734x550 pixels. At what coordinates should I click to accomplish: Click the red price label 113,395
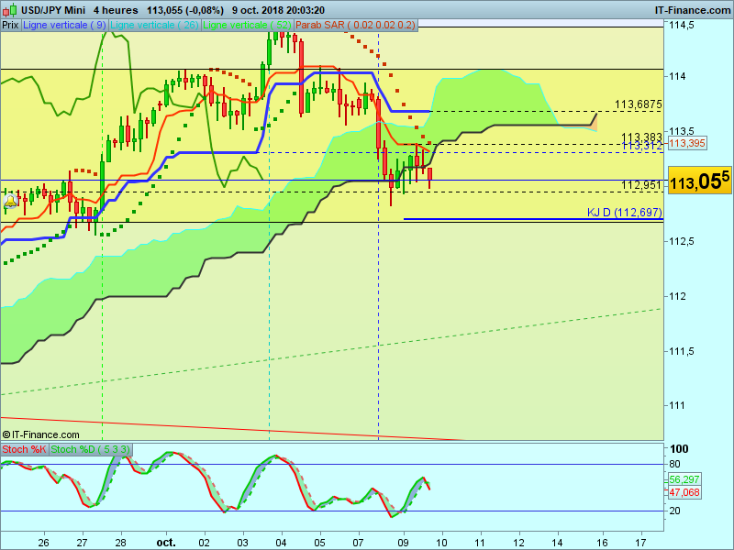[x=686, y=143]
